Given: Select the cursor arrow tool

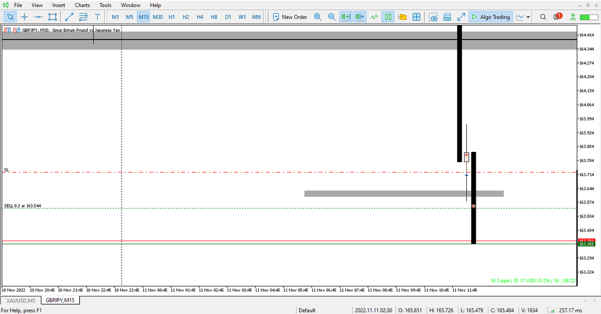Looking at the screenshot, I should point(11,16).
